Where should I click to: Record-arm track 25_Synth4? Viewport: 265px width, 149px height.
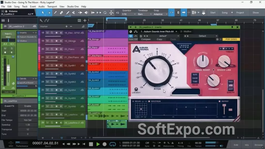pos(56,90)
